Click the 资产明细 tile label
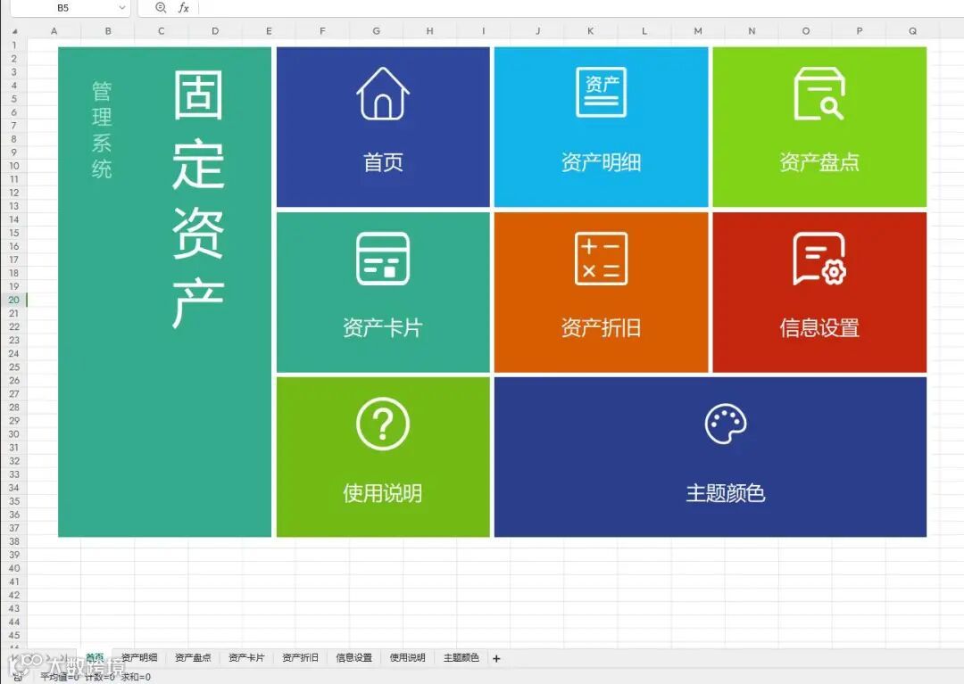 tap(601, 162)
